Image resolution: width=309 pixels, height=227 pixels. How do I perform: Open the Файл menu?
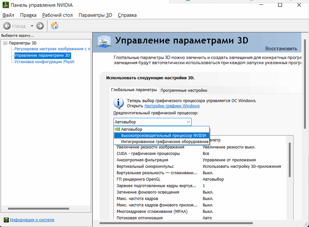[8, 15]
